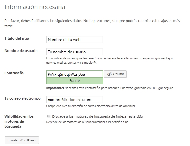Click the 'Por favor, debes facilitarnos' paragraph
Screen dimensions: 190x146
click(92, 23)
